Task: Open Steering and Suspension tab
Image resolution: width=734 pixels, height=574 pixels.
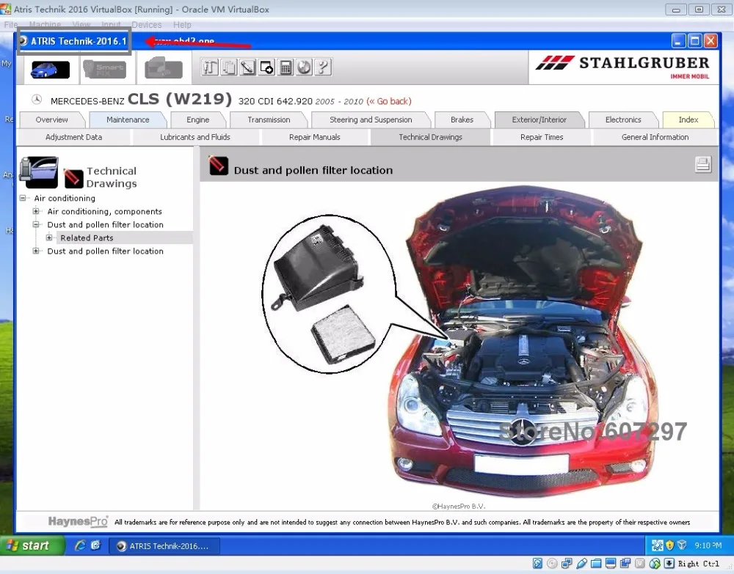Action: pos(371,119)
